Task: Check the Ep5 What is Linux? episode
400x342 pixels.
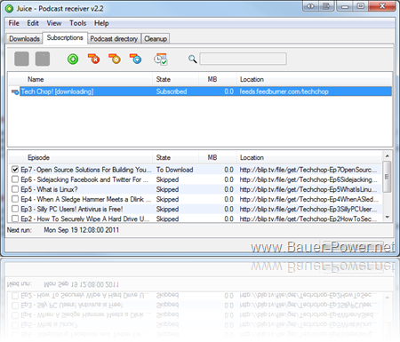Action: coord(15,189)
